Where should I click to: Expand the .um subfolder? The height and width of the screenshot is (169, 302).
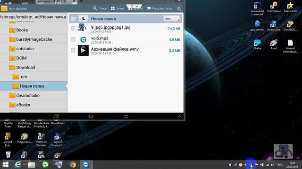tap(16, 77)
